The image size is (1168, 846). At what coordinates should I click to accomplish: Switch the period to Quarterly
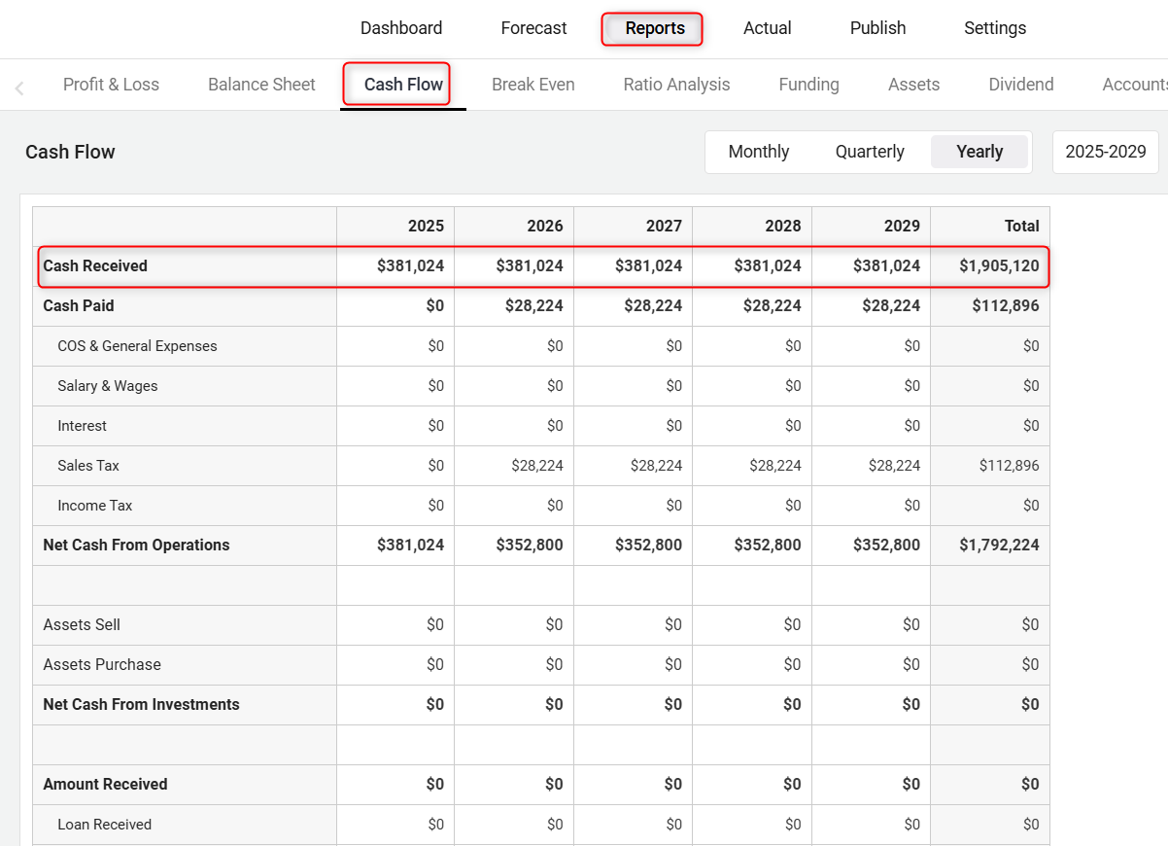coord(870,152)
